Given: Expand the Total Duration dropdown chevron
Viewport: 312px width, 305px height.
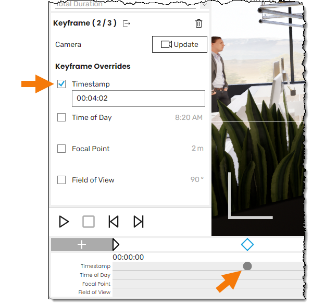Looking at the screenshot, I should point(205,5).
